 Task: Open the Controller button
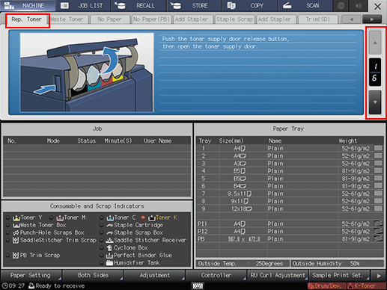point(216,275)
